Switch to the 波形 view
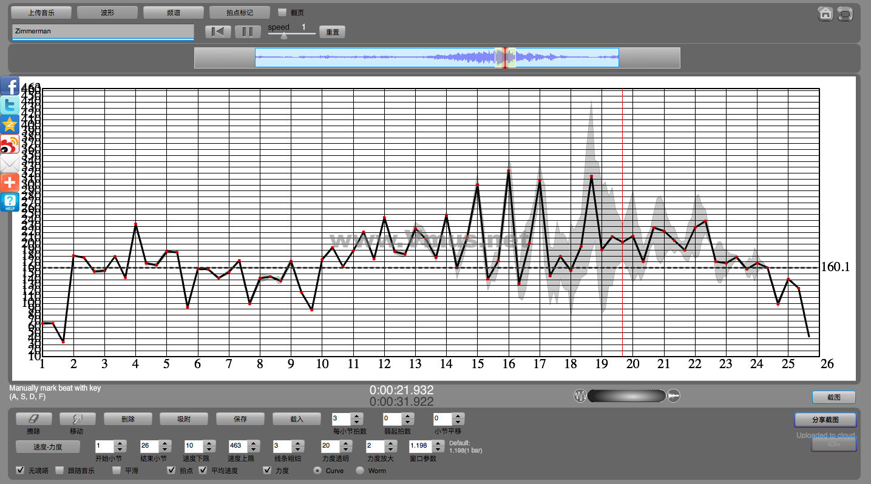The height and width of the screenshot is (484, 871). (107, 12)
